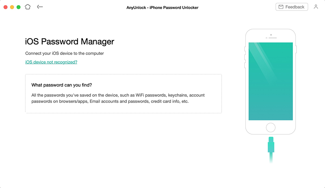
Task: Click the iOS device not recognized link
Action: [x=51, y=62]
